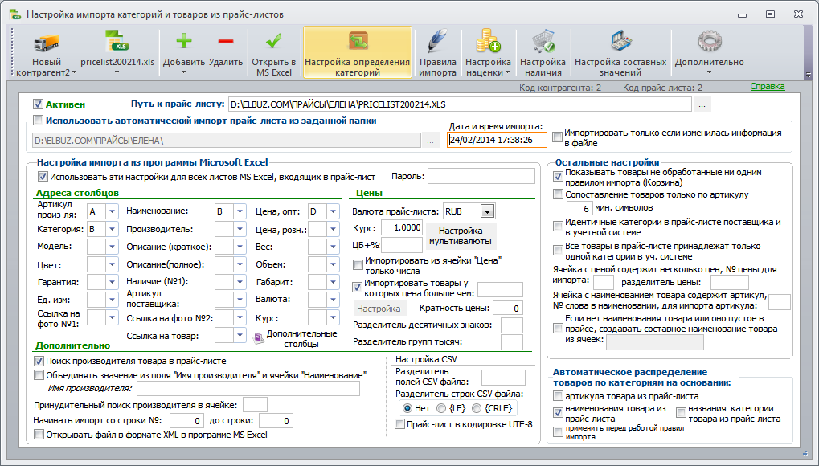Click the disabled Настройка button near Кратность
Viewport: 819px width, 466px height.
(379, 309)
